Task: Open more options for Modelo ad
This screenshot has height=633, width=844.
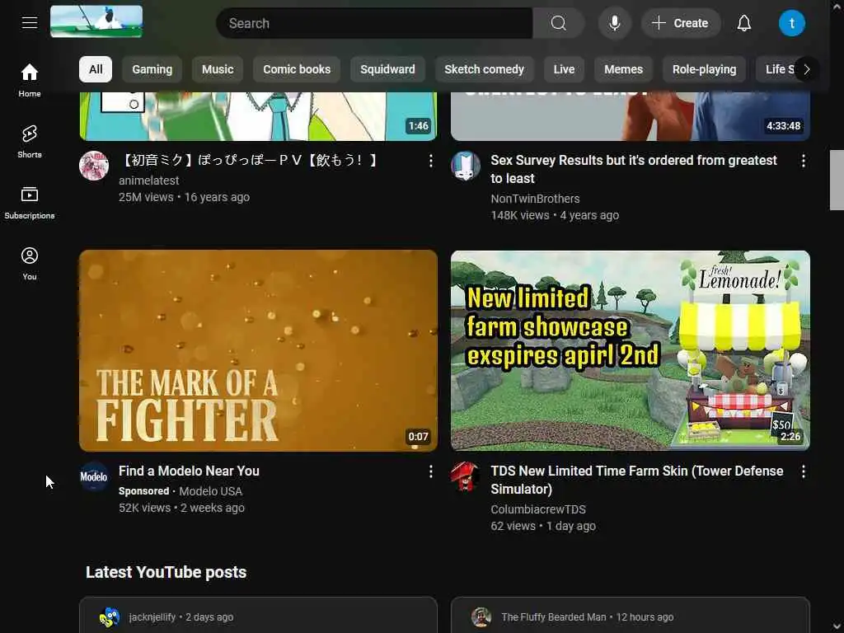Action: point(430,471)
